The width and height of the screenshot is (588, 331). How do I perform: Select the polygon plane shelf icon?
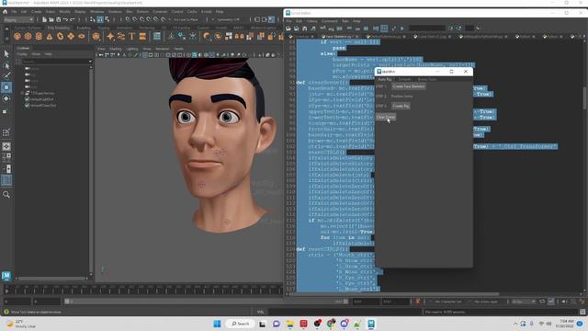[x=71, y=37]
